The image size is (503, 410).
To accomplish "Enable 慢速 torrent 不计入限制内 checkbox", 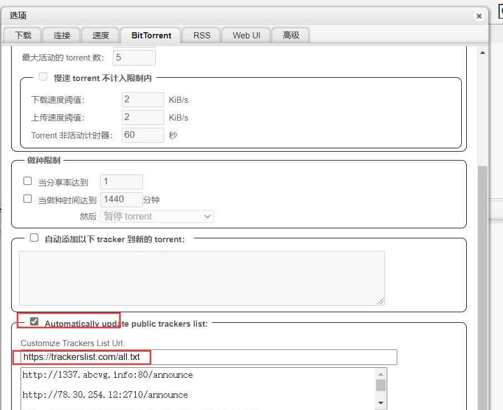I will [x=43, y=77].
